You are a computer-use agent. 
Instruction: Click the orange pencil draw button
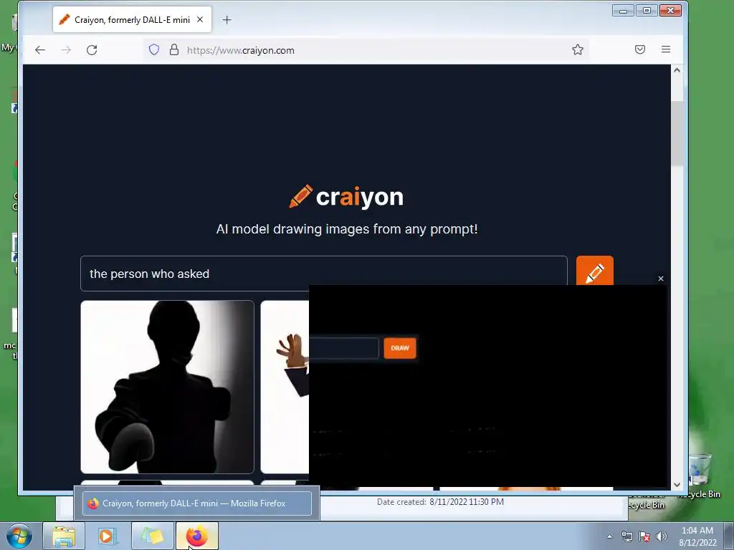(594, 271)
